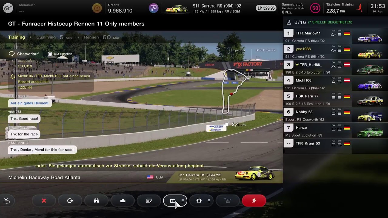The image size is (388, 218).
Task: Click the purple garage icon
Action: pos(154,8)
